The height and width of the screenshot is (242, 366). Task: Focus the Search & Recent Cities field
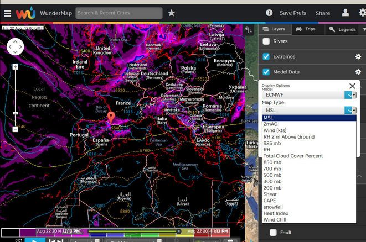(x=119, y=13)
